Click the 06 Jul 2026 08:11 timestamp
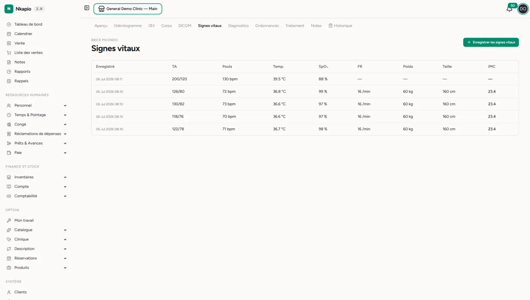Screen dimensions: 530x300 click(109, 79)
